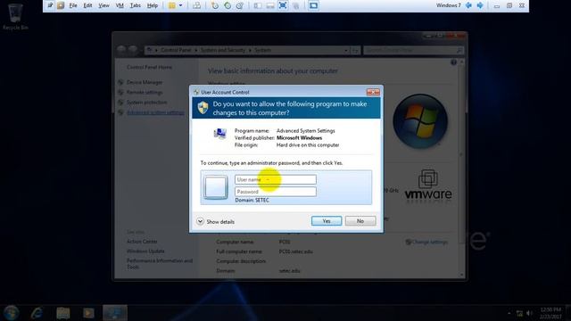Click the volume icon in the system tray
571x321 pixels.
[x=529, y=313]
